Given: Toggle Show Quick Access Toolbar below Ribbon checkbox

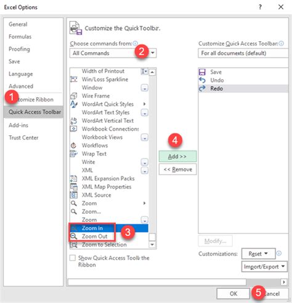Looking at the screenshot, I should [73, 258].
